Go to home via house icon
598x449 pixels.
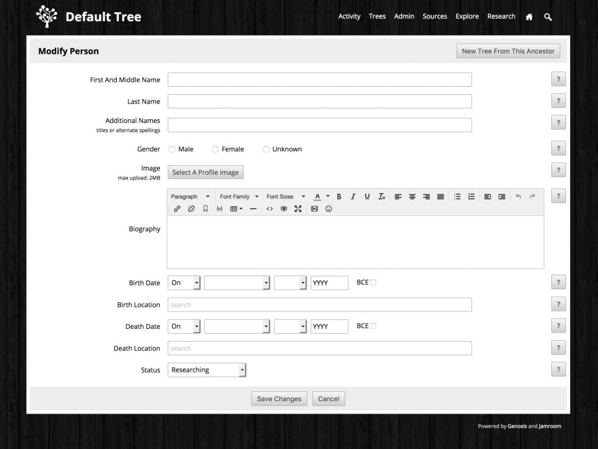[529, 17]
